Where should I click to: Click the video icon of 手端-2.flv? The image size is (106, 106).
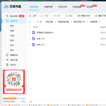33,45
